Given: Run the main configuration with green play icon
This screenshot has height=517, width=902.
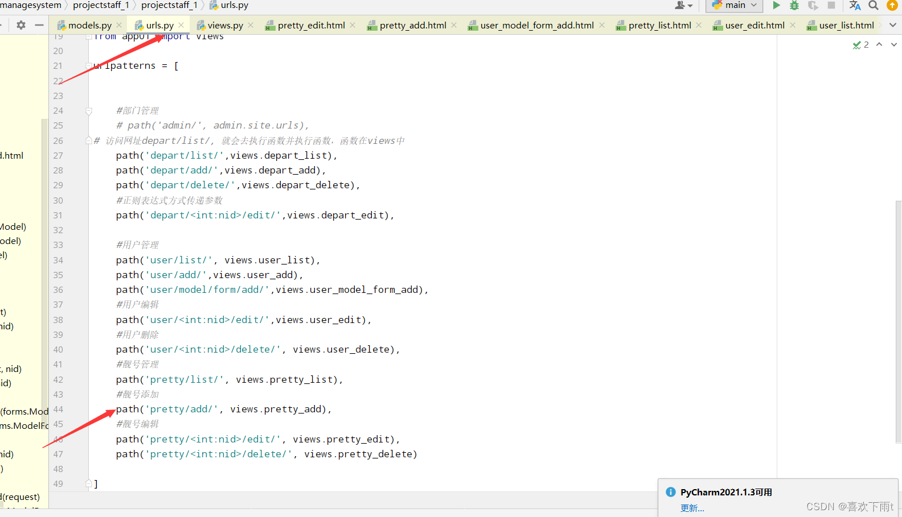Looking at the screenshot, I should pos(776,5).
